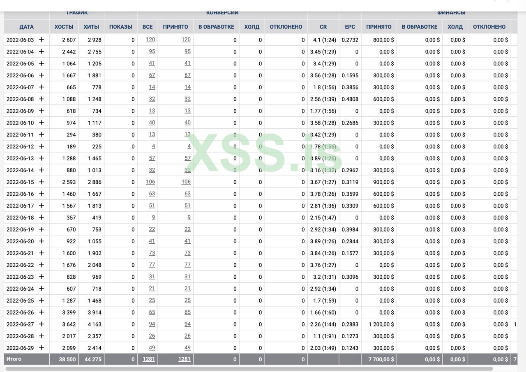Image resolution: width=526 pixels, height=372 pixels.
Task: Expand the row dated 2022-06-21
Action: tap(42, 253)
